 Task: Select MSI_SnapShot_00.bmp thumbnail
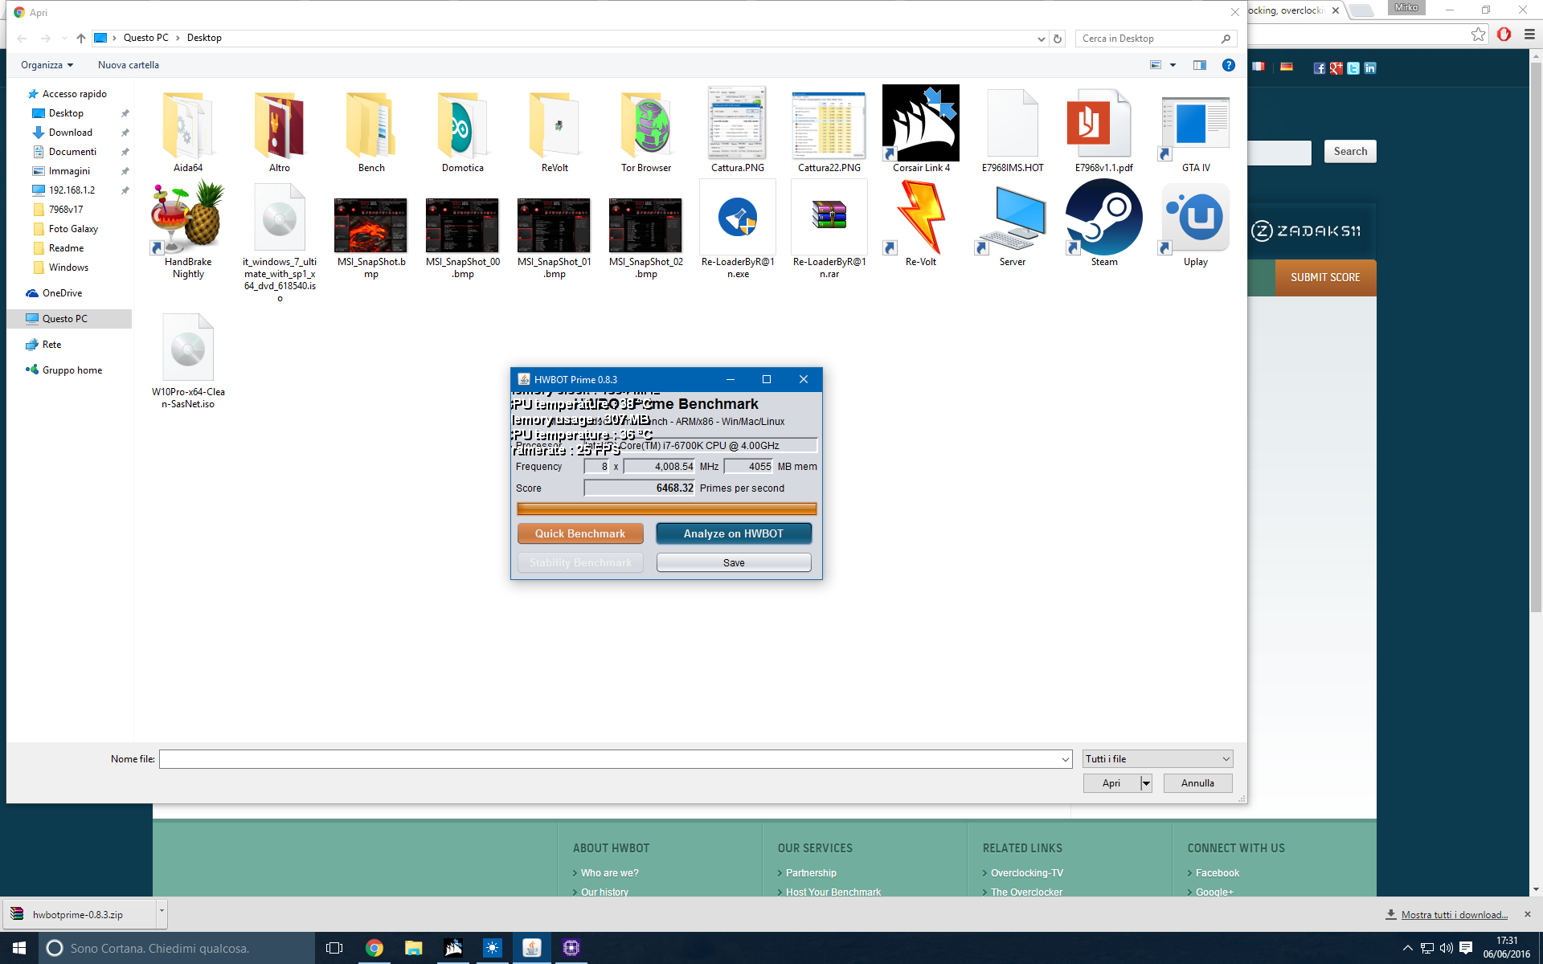point(462,225)
